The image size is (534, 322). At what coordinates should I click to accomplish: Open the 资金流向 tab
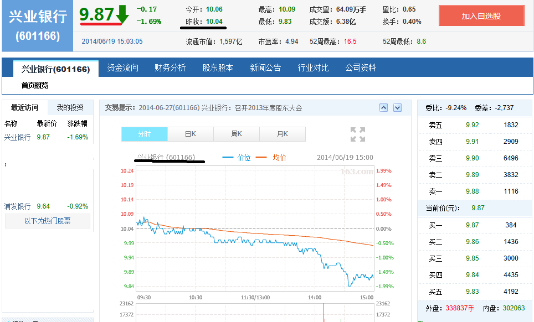[122, 67]
